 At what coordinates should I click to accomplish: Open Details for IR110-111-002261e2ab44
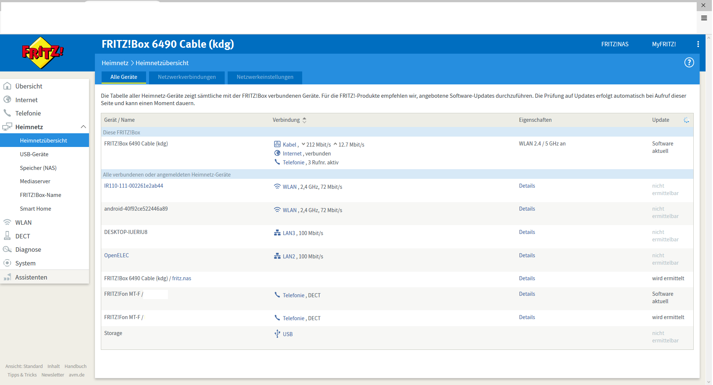click(x=527, y=186)
